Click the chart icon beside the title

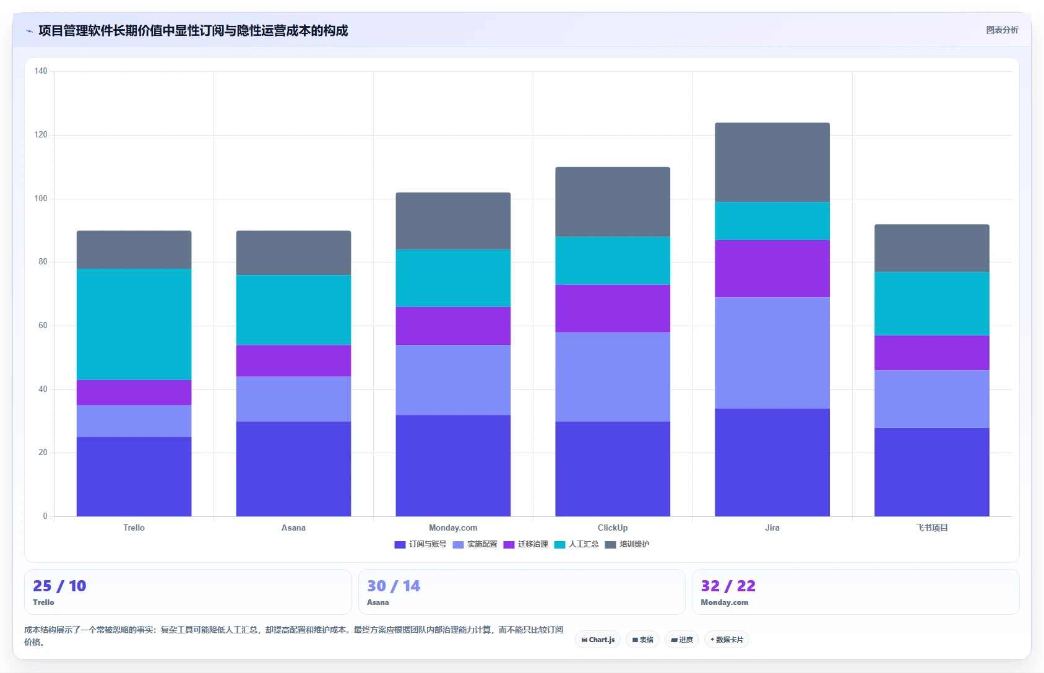29,31
